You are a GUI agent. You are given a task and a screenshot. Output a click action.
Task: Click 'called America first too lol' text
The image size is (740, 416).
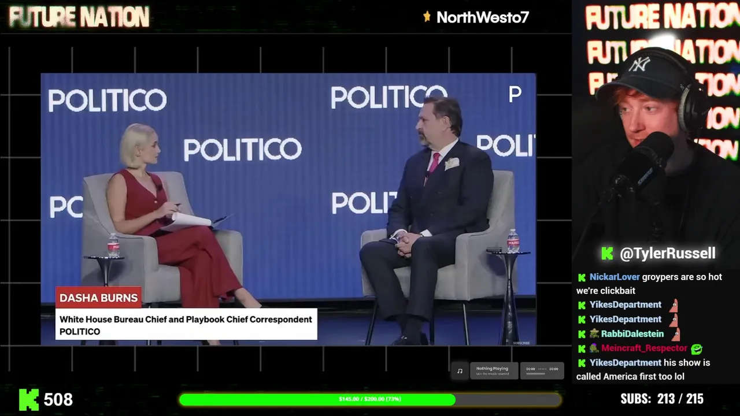click(630, 377)
